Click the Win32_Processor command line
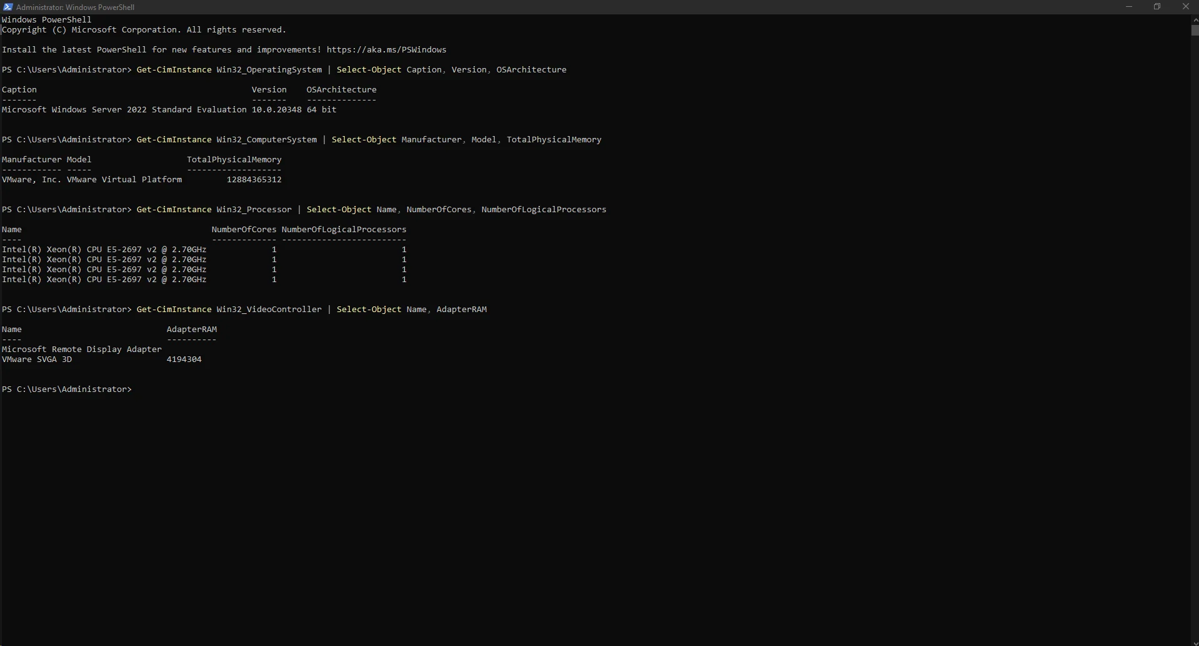The image size is (1199, 646). coord(304,209)
